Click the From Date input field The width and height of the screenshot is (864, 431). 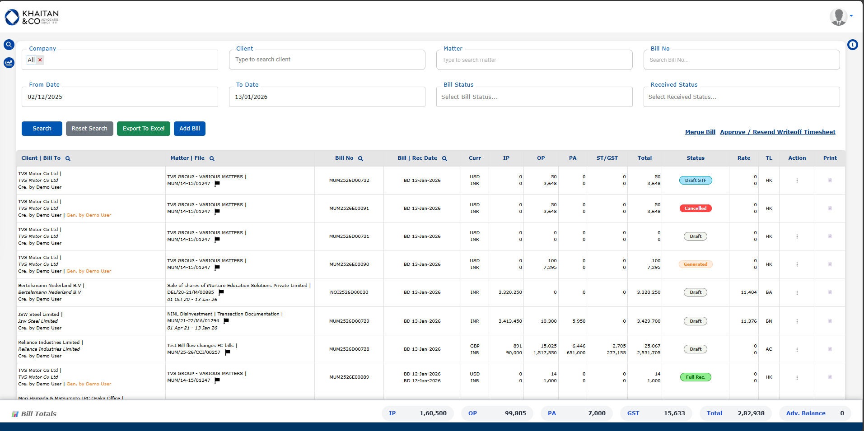pyautogui.click(x=120, y=97)
